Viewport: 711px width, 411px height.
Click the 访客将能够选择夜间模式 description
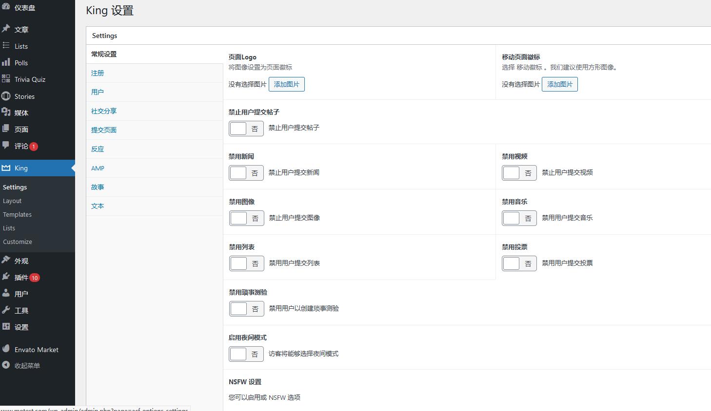303,354
